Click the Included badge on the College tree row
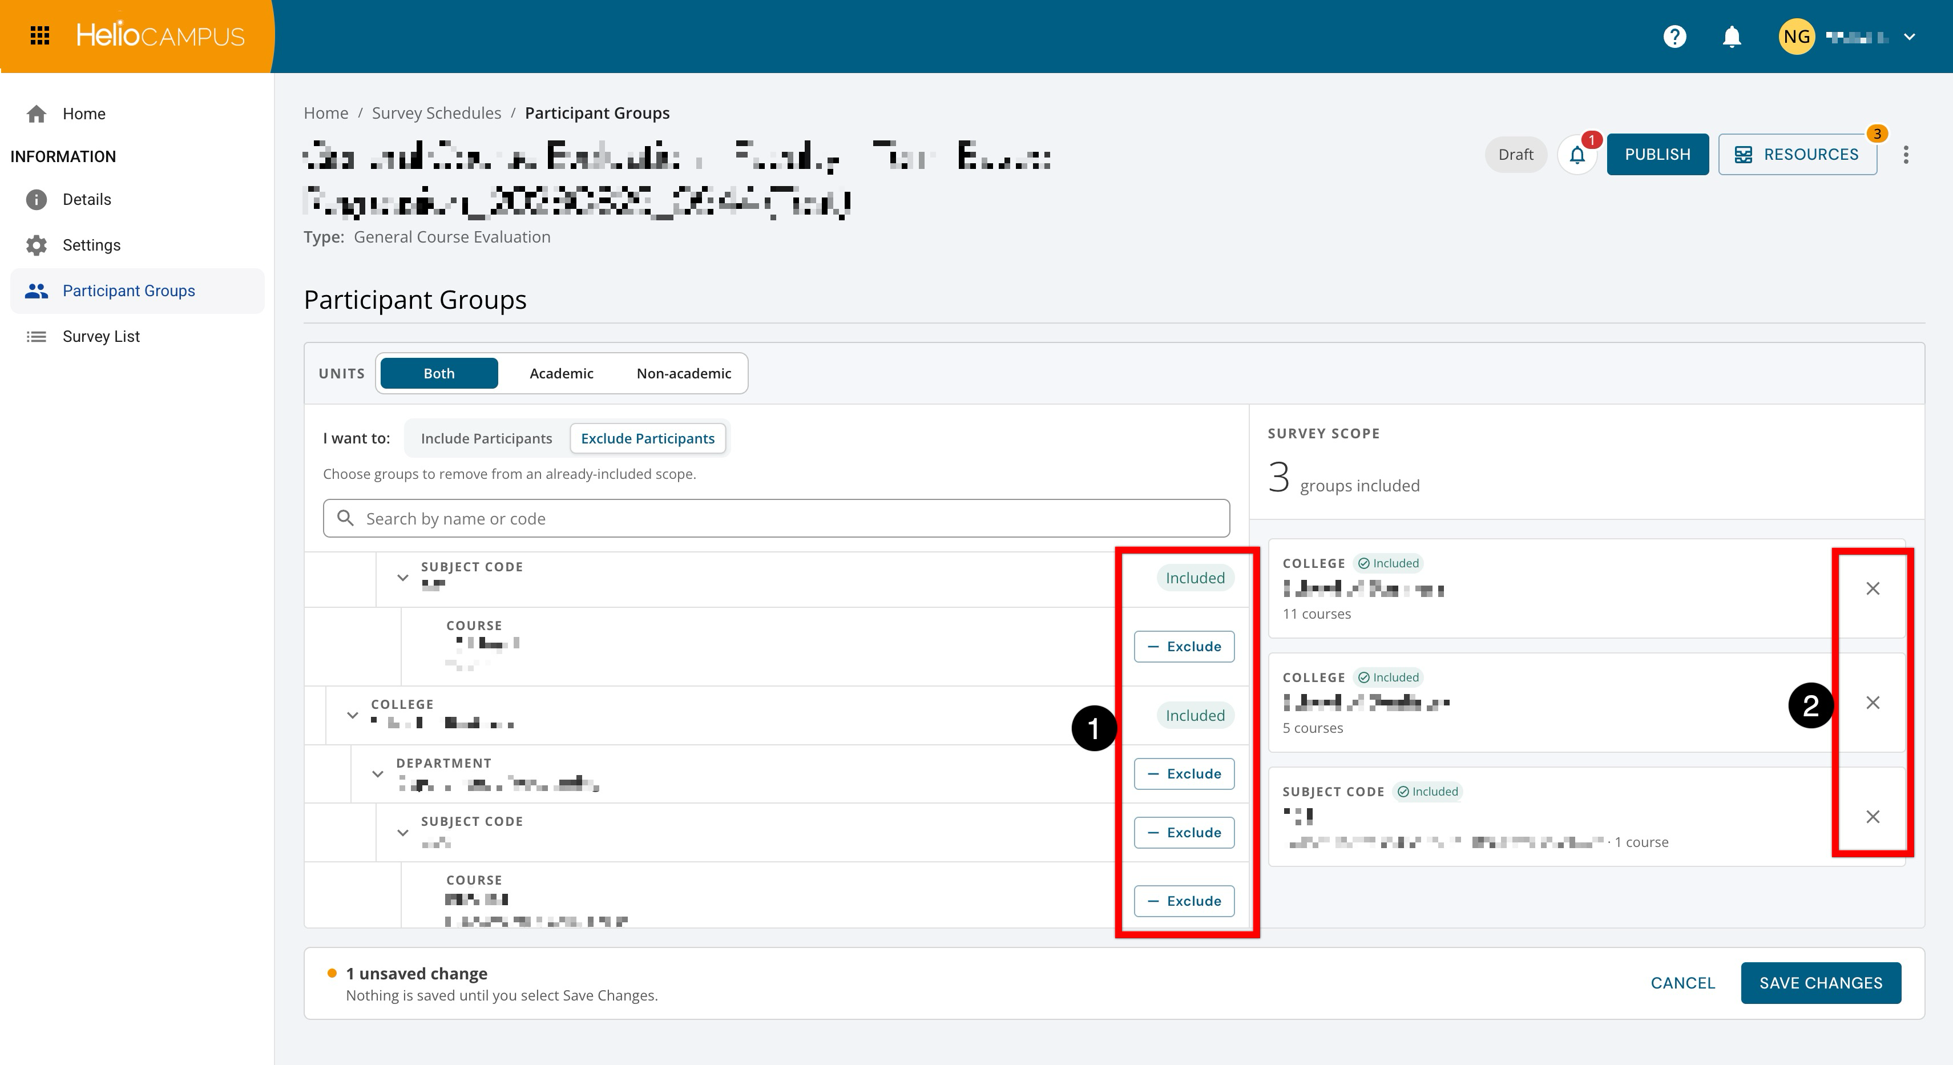 [x=1195, y=716]
